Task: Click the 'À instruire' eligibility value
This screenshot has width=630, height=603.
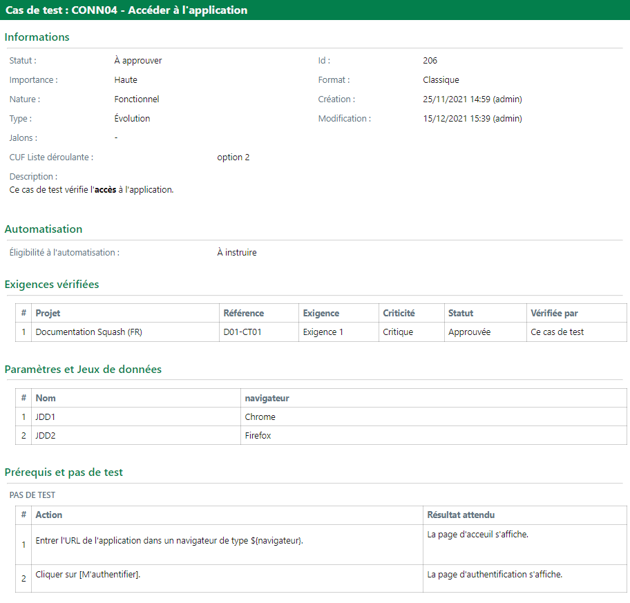Action: point(236,253)
